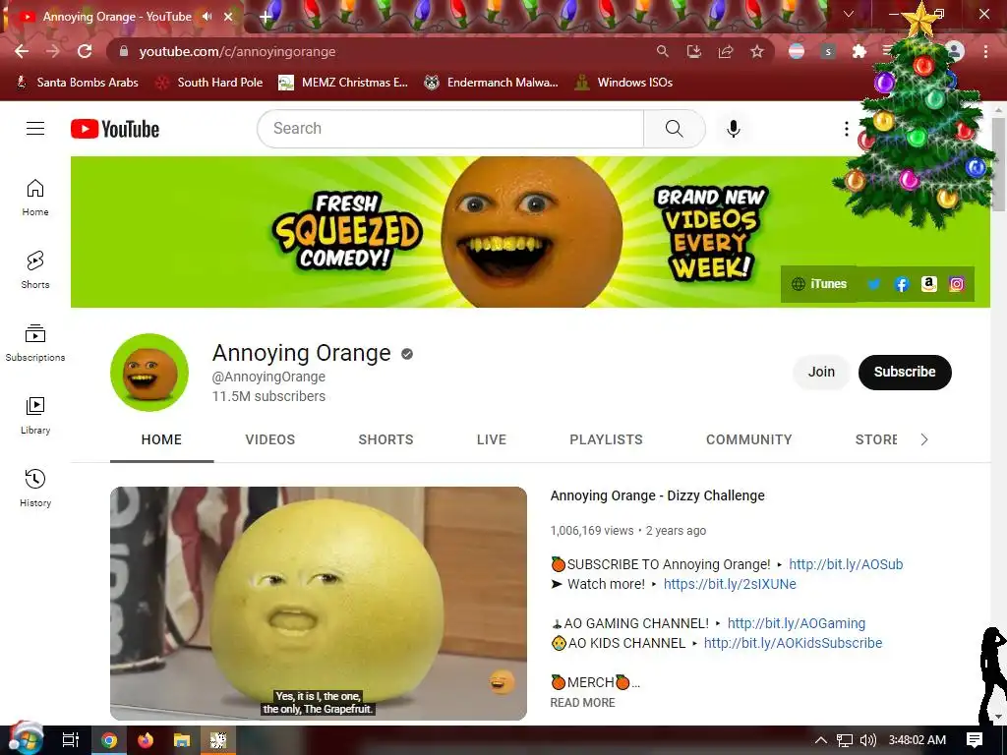1007x755 pixels.
Task: Open Dizzy Challenge video title
Action: pos(658,495)
